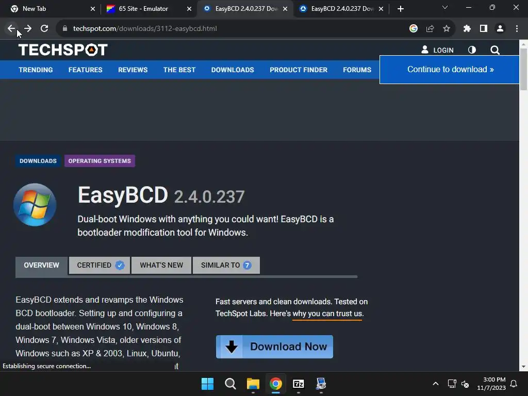View site security padlock info
This screenshot has height=396, width=528.
(65, 29)
